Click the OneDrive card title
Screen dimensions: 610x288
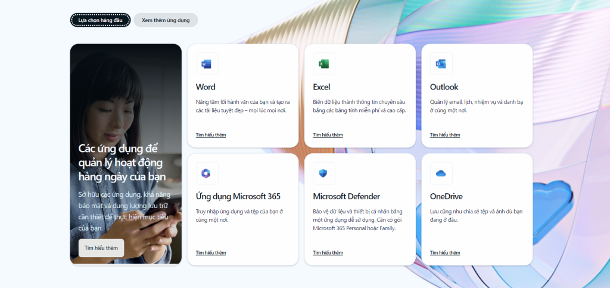pyautogui.click(x=446, y=196)
